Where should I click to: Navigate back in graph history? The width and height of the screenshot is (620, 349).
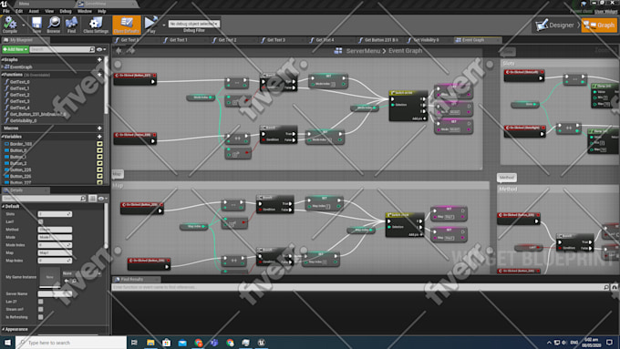[119, 51]
